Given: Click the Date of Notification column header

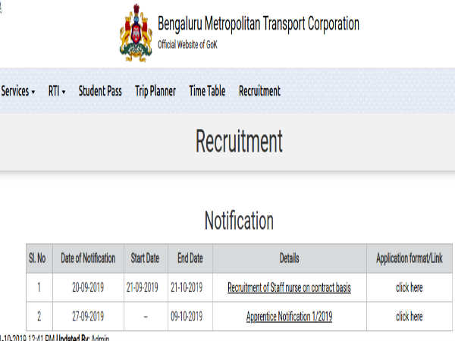Looking at the screenshot, I should tap(89, 258).
